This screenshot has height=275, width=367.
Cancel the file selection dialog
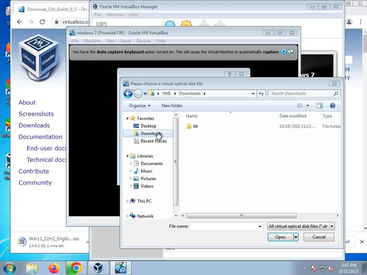[x=319, y=237]
